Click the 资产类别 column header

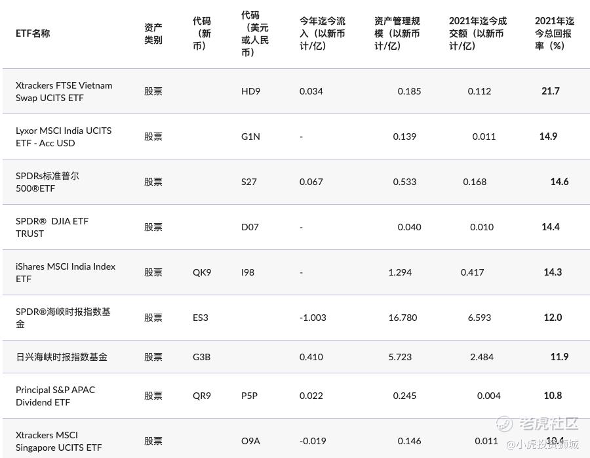coord(153,33)
